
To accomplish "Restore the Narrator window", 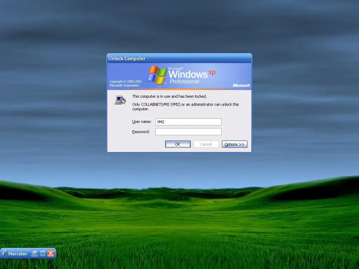I will (34, 253).
